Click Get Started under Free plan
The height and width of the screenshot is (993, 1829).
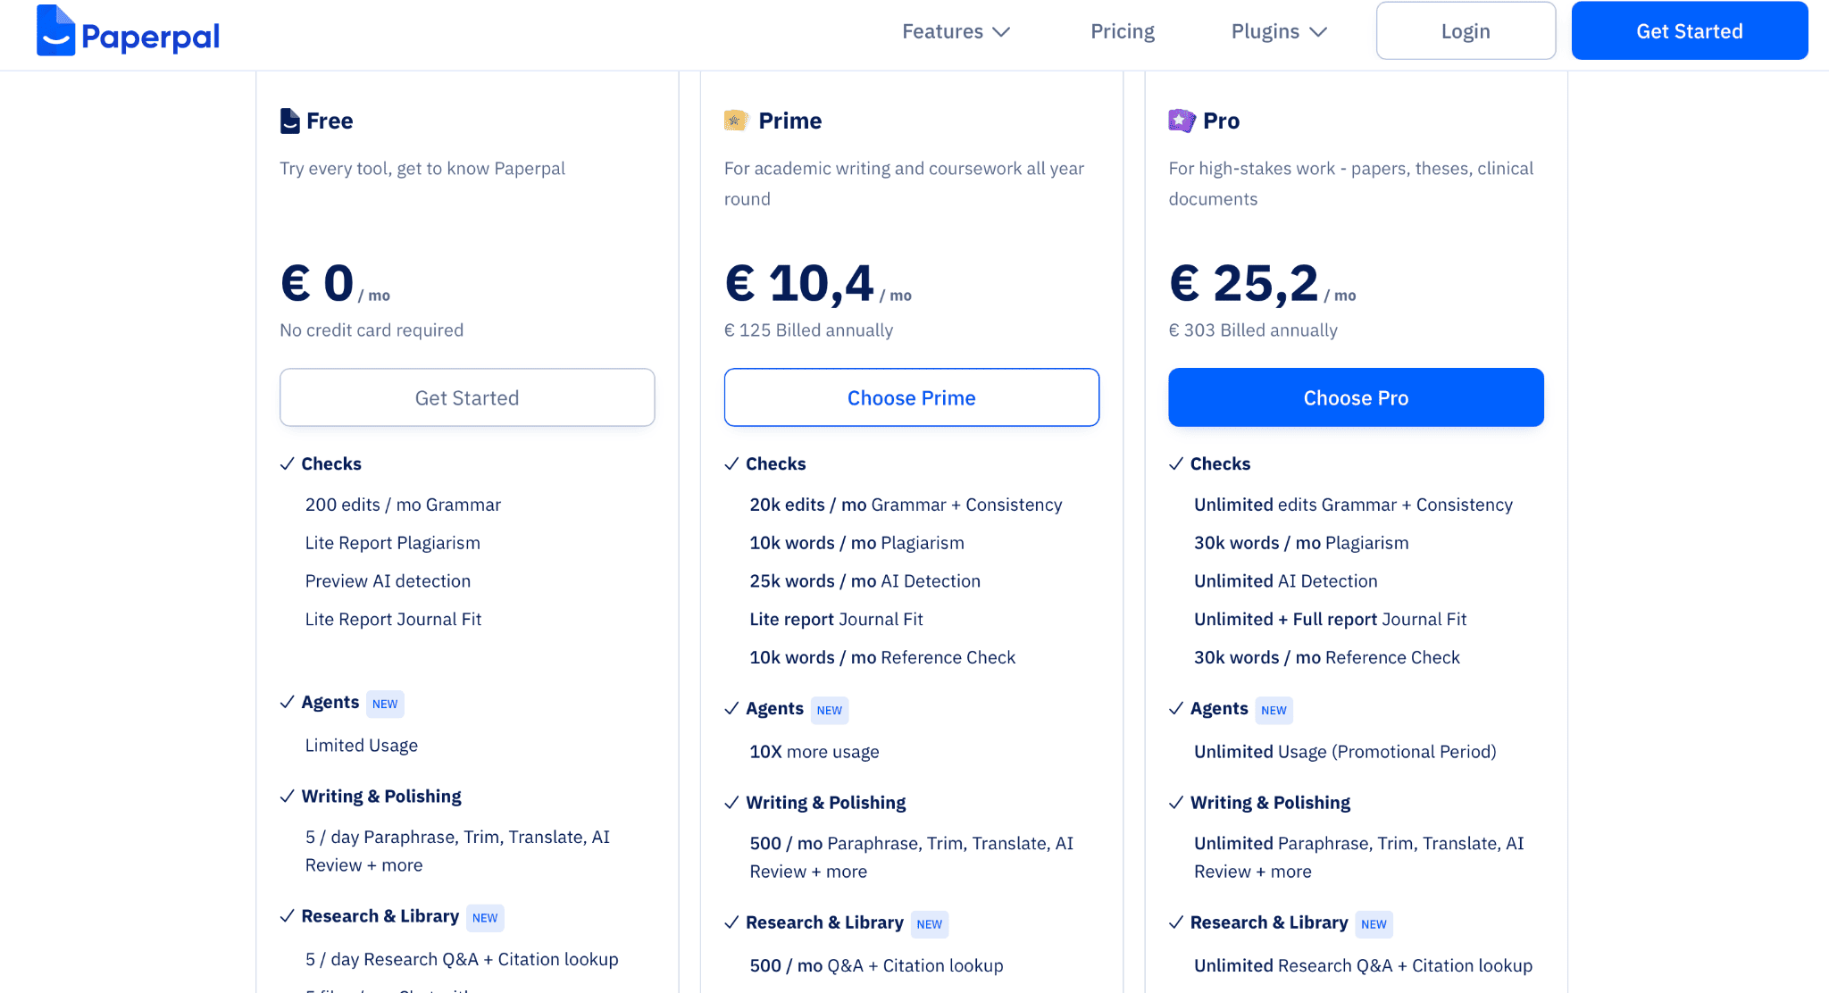(x=467, y=397)
